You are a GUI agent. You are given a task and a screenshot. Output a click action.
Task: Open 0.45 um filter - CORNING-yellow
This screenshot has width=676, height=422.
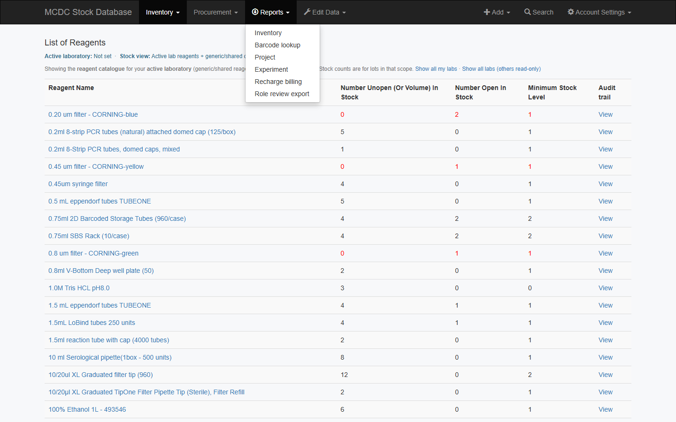(96, 166)
